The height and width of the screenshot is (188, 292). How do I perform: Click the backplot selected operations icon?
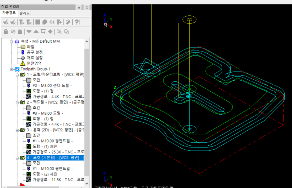click(x=38, y=22)
